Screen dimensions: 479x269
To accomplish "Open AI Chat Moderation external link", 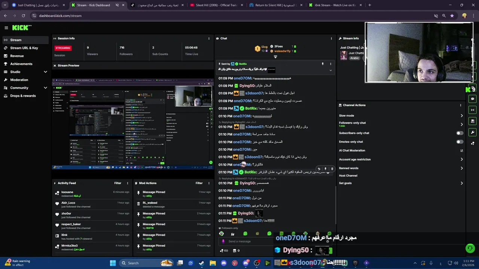I will tap(461, 151).
